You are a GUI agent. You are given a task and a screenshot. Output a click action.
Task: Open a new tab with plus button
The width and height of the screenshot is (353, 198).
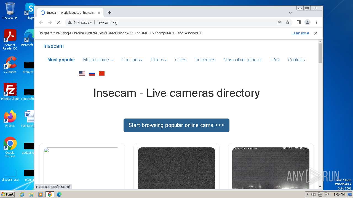click(x=109, y=13)
